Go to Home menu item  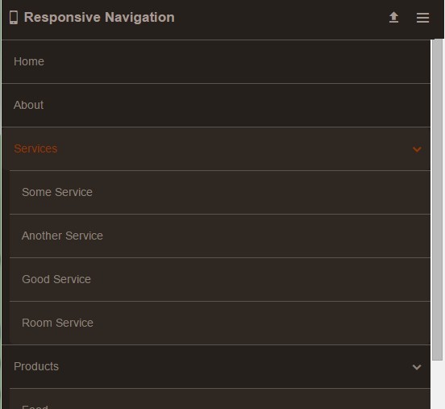(x=216, y=61)
